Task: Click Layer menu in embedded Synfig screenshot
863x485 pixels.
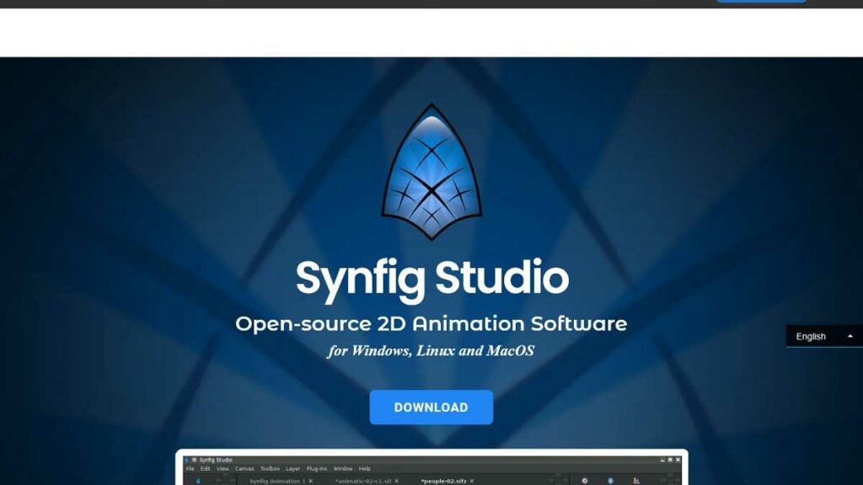Action: tap(292, 469)
